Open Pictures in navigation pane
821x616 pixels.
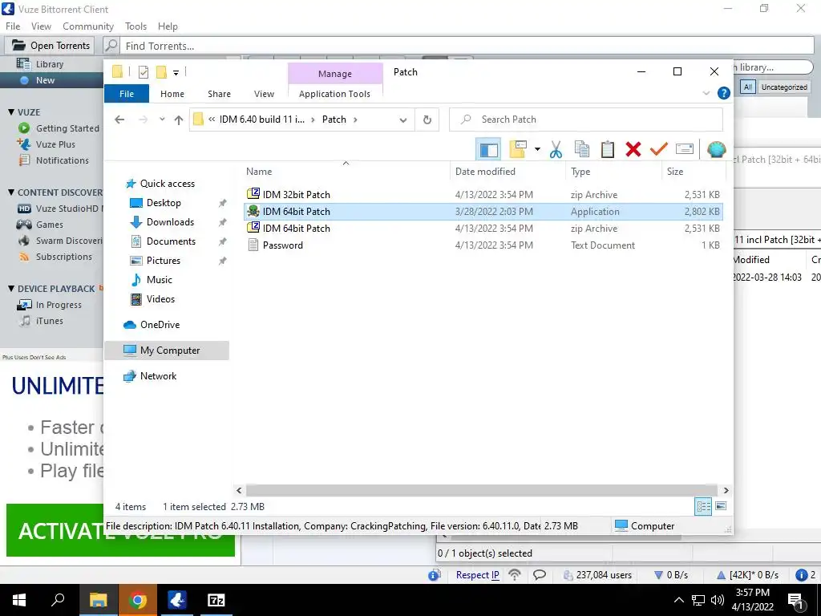click(x=163, y=261)
